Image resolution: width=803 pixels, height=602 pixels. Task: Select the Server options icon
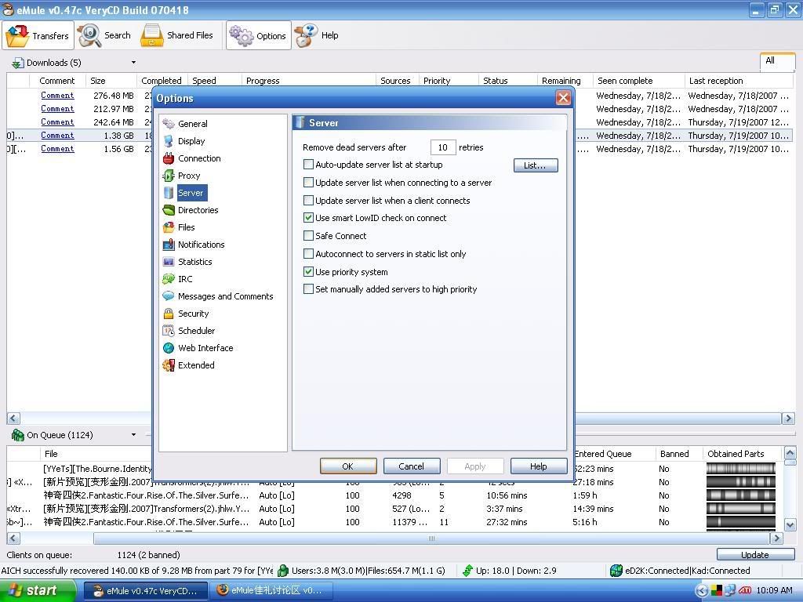[169, 193]
